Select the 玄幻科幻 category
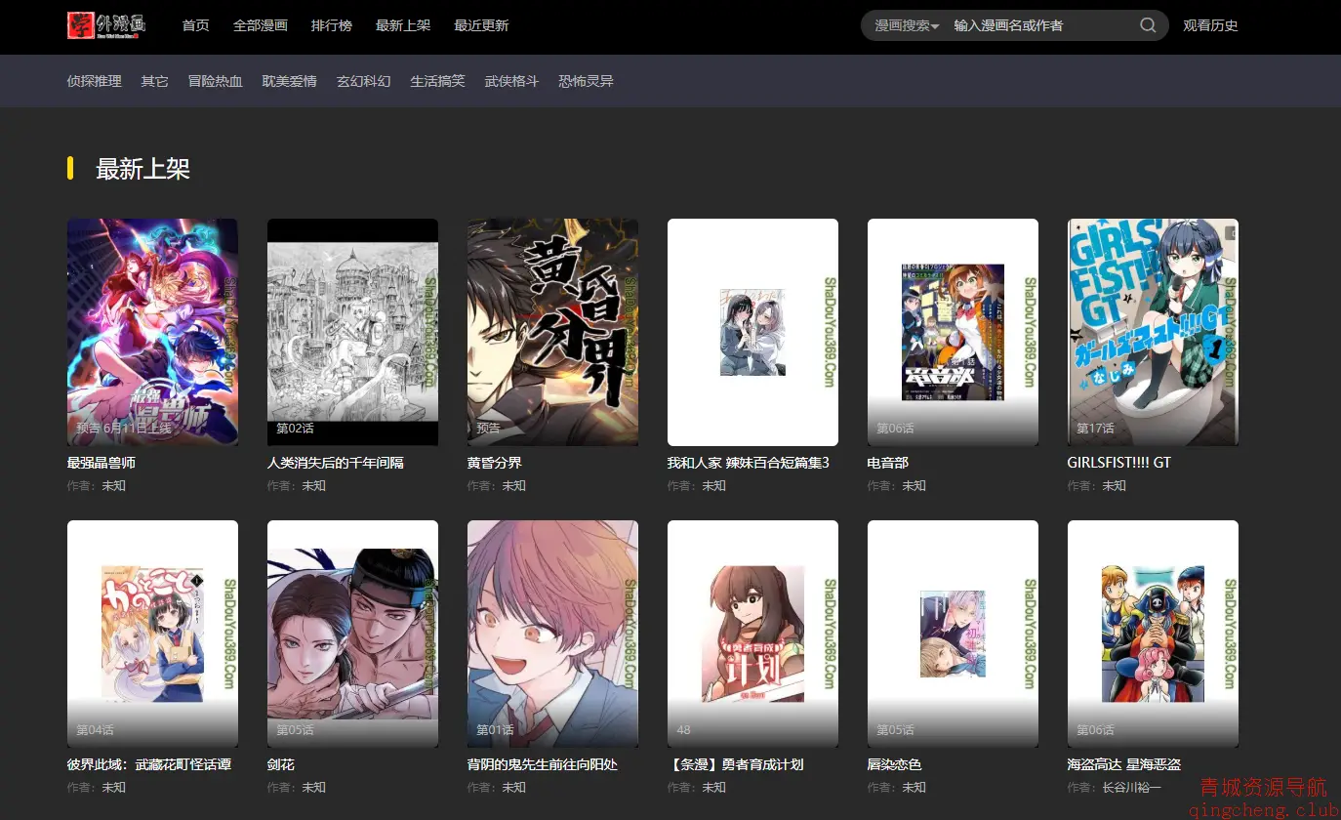Screen dimensions: 1341x820 363,81
